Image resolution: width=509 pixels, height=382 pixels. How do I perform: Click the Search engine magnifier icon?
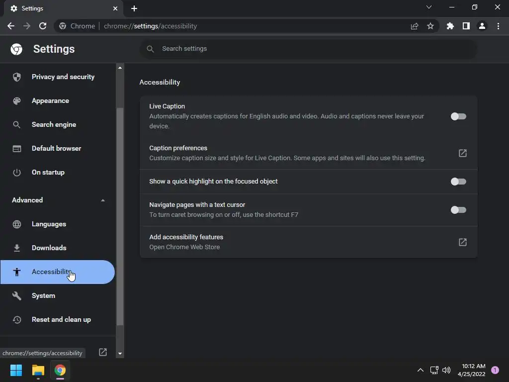click(x=16, y=124)
